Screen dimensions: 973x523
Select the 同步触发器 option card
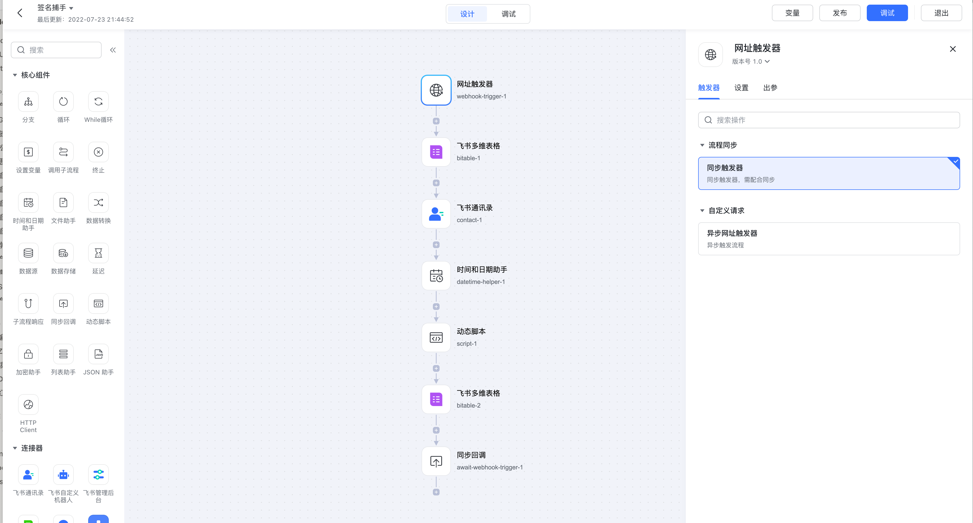(x=829, y=174)
